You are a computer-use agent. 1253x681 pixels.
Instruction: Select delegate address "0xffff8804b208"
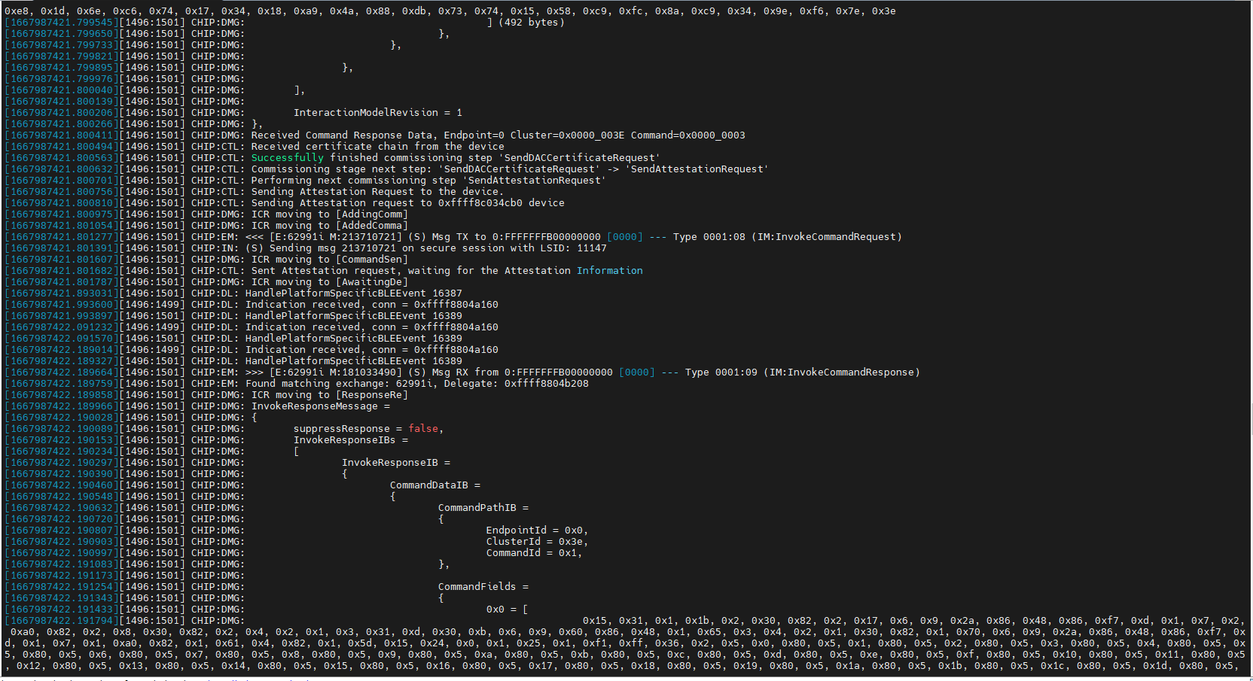click(547, 384)
